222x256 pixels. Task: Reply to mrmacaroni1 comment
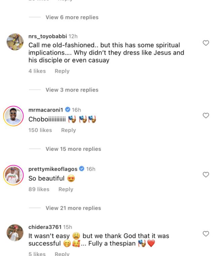click(68, 130)
